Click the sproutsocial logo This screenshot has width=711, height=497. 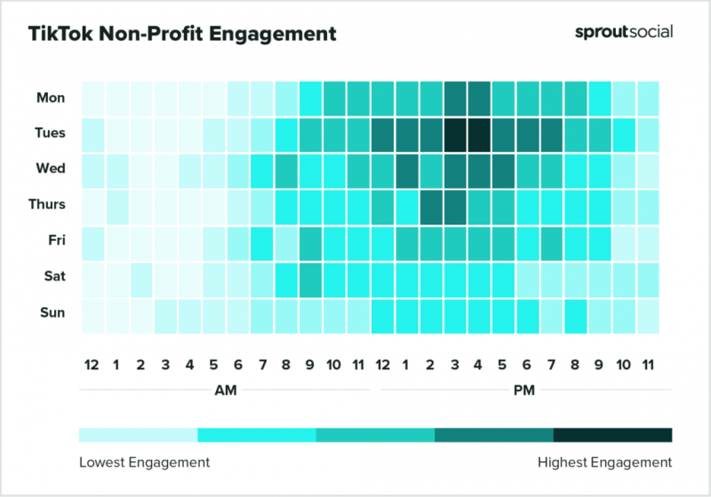pyautogui.click(x=624, y=32)
